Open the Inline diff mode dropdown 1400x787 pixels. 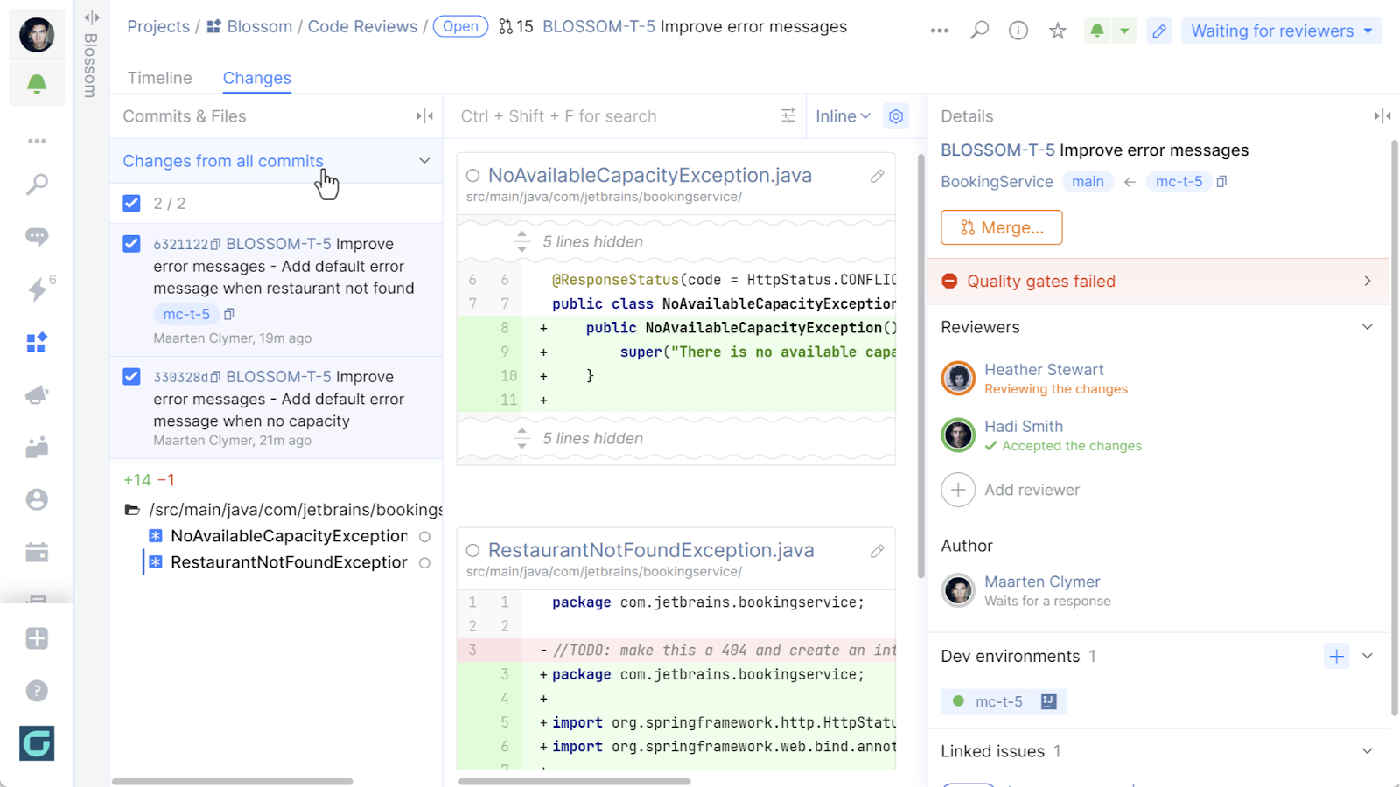[x=842, y=116]
